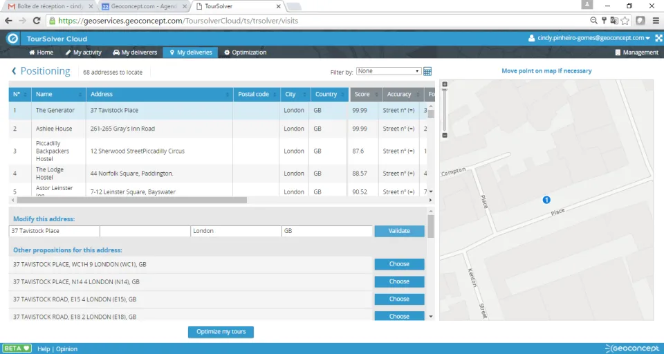The width and height of the screenshot is (664, 354).
Task: Zoom out on the map
Action: click(445, 135)
